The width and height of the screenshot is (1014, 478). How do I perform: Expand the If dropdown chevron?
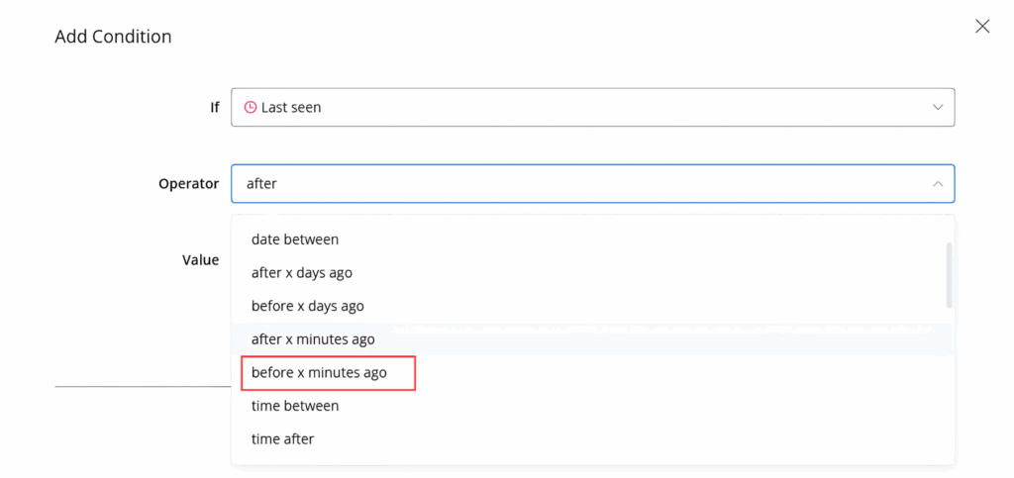[938, 107]
